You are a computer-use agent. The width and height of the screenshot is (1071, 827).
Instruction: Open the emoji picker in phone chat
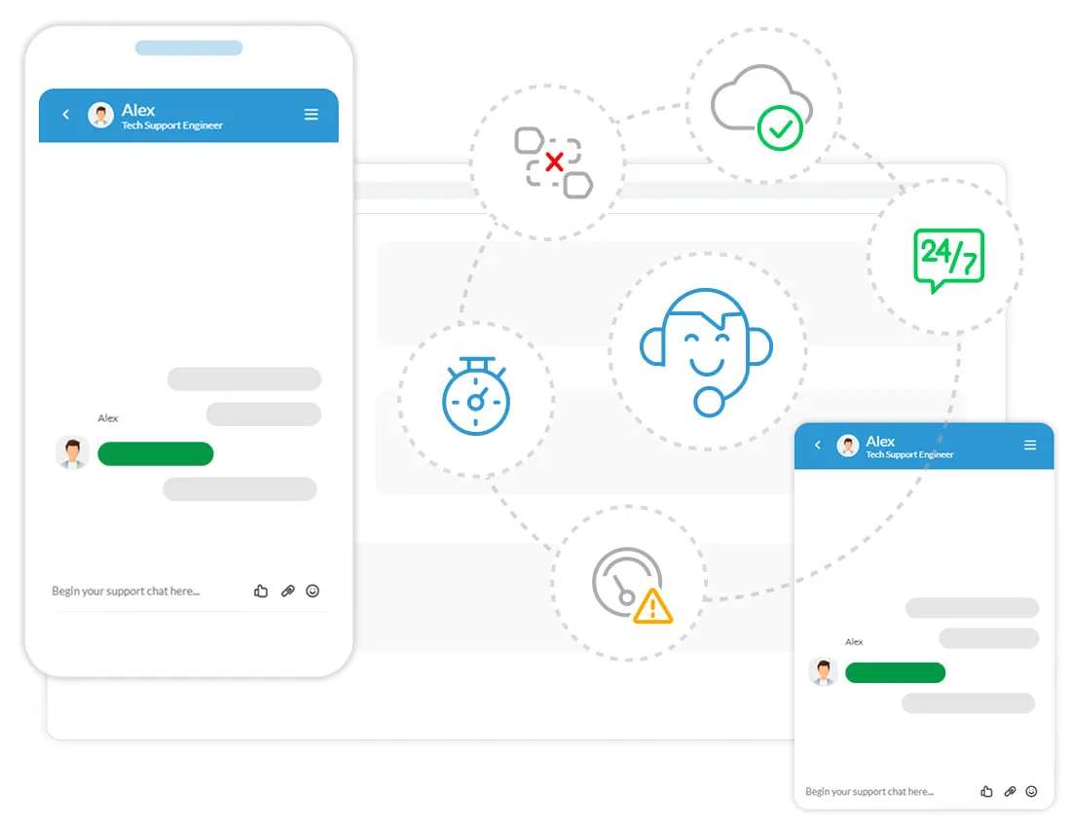point(313,591)
